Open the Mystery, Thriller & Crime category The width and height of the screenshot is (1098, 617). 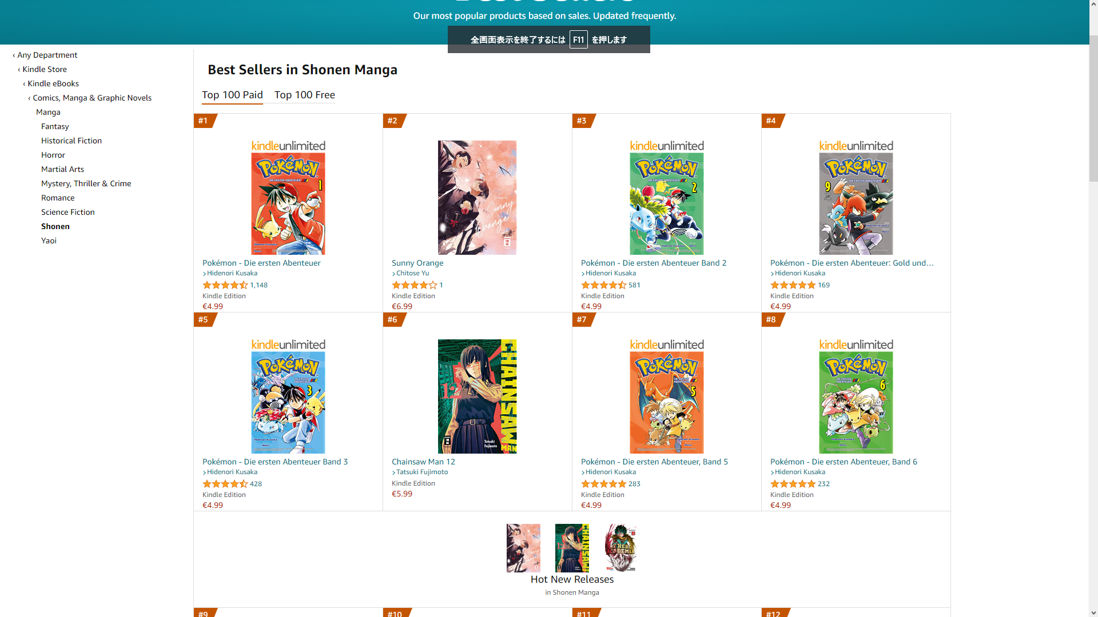(x=86, y=183)
